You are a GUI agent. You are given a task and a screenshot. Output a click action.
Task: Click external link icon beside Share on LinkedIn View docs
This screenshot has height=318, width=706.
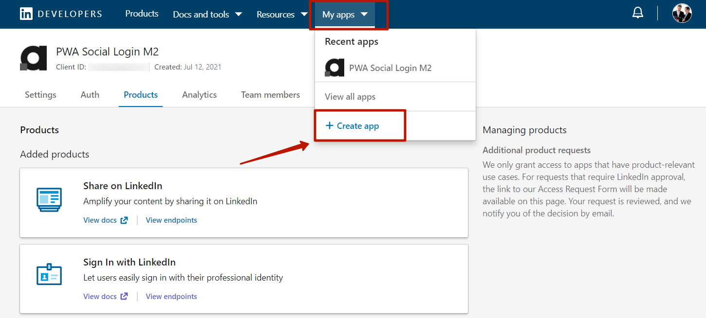[124, 220]
